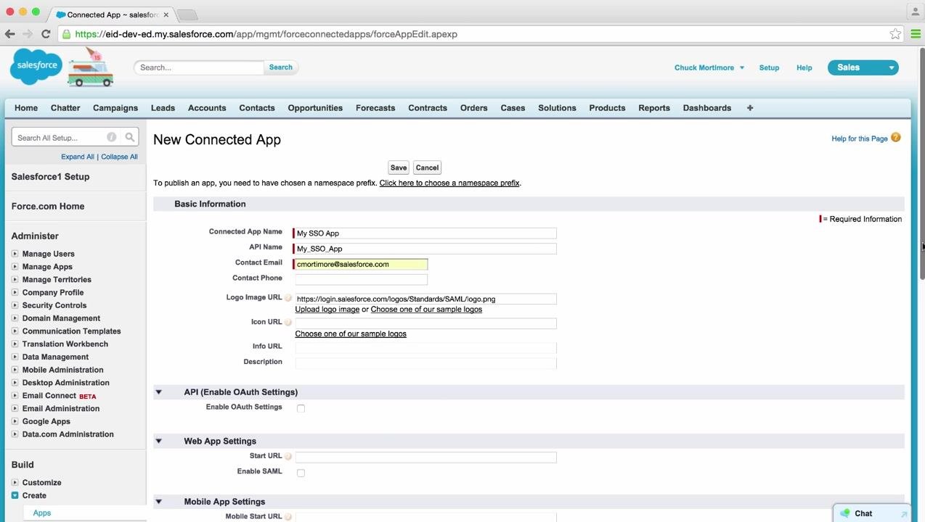Open the Setup link in header
Image resolution: width=925 pixels, height=522 pixels.
pos(769,67)
